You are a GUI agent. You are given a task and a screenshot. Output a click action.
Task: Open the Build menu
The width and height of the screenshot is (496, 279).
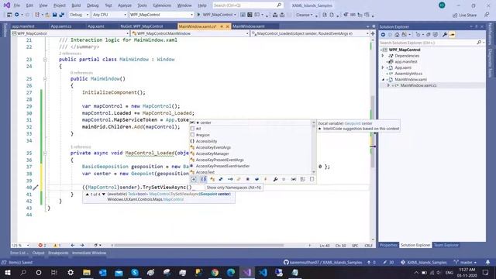pos(76,5)
